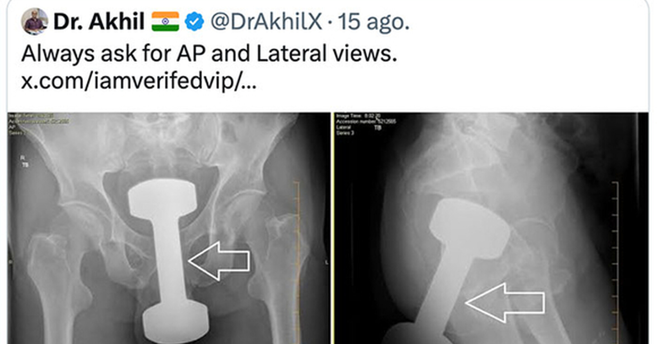Click the India flag emoji
The width and height of the screenshot is (657, 344).
pos(165,22)
